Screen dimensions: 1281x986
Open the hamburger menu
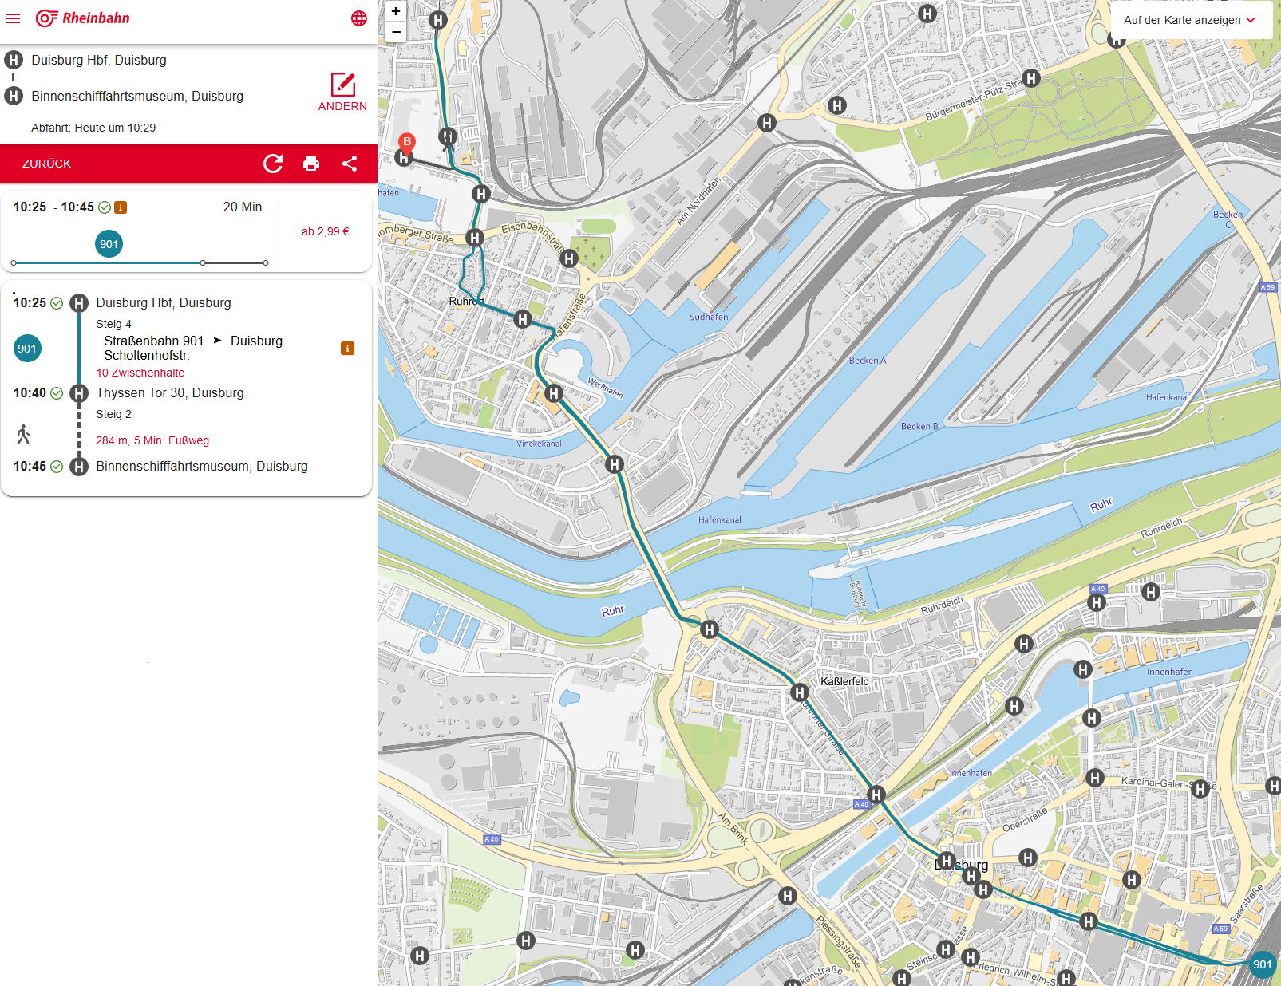point(13,18)
